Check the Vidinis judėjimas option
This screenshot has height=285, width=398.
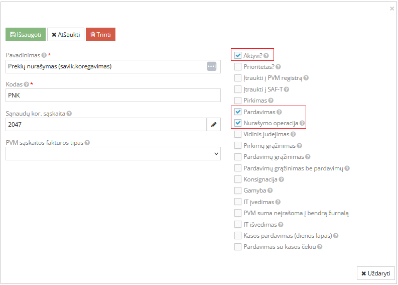(238, 134)
